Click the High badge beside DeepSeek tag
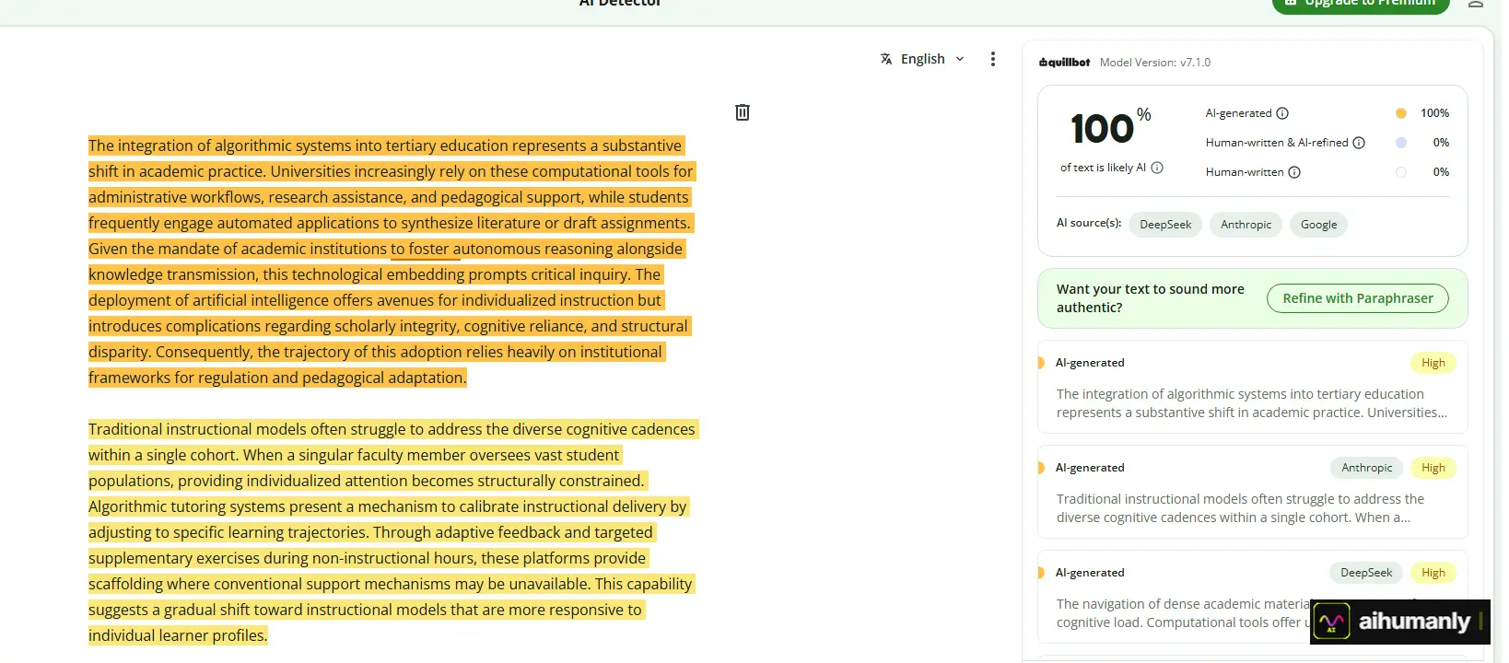Screen dimensions: 1509x663 pyautogui.click(x=1433, y=573)
